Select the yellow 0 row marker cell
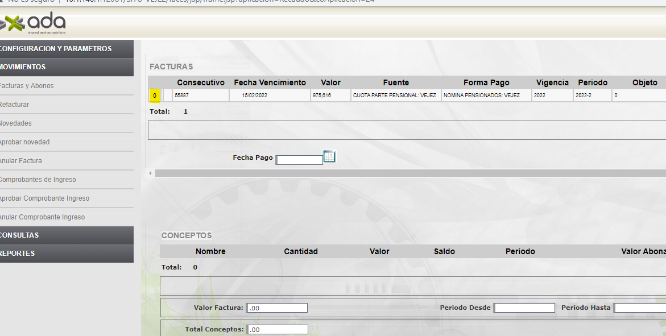666x336 pixels. coord(155,96)
